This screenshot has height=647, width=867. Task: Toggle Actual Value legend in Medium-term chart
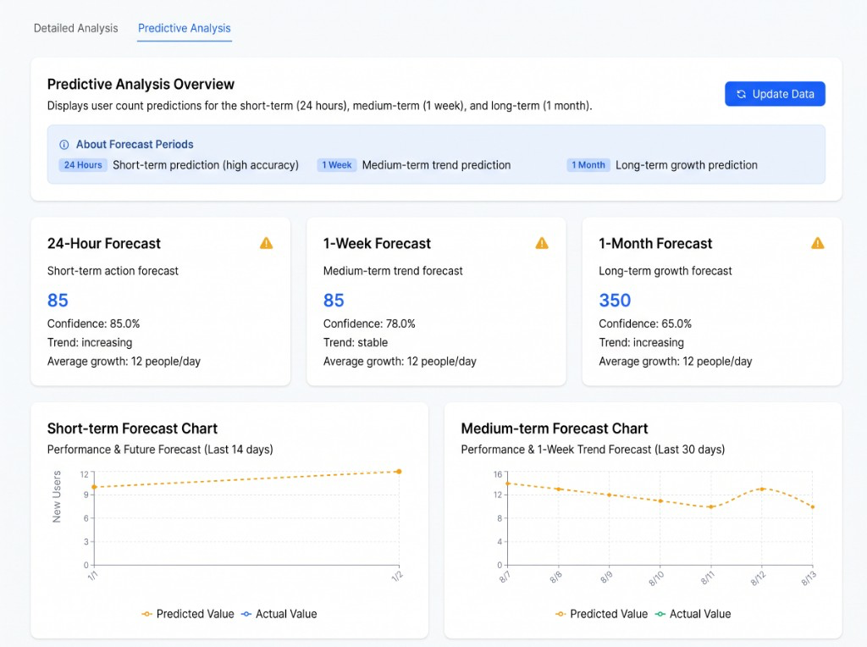tap(693, 614)
